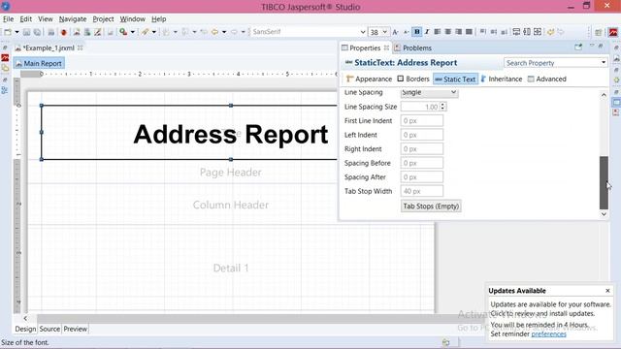This screenshot has height=349, width=621.
Task: Open the Line Spacing Single dropdown
Action: pos(429,92)
